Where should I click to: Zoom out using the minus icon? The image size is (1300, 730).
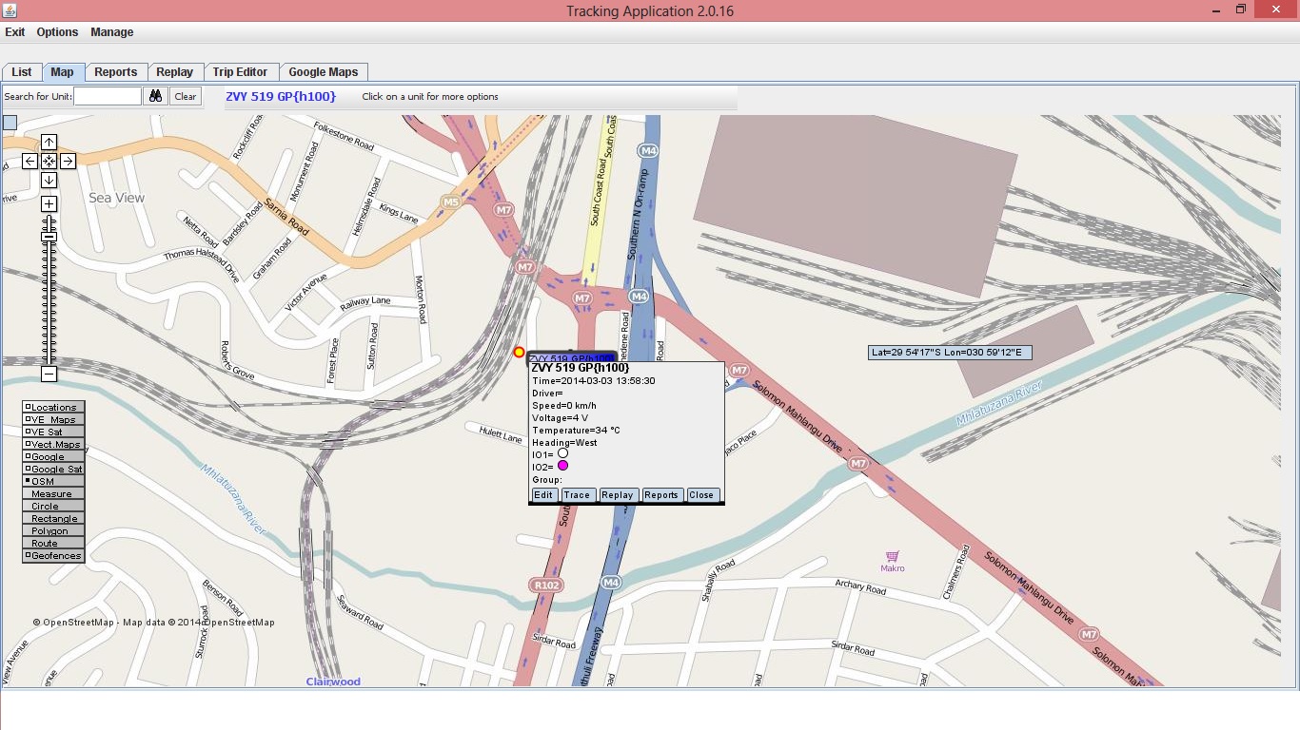coord(49,375)
